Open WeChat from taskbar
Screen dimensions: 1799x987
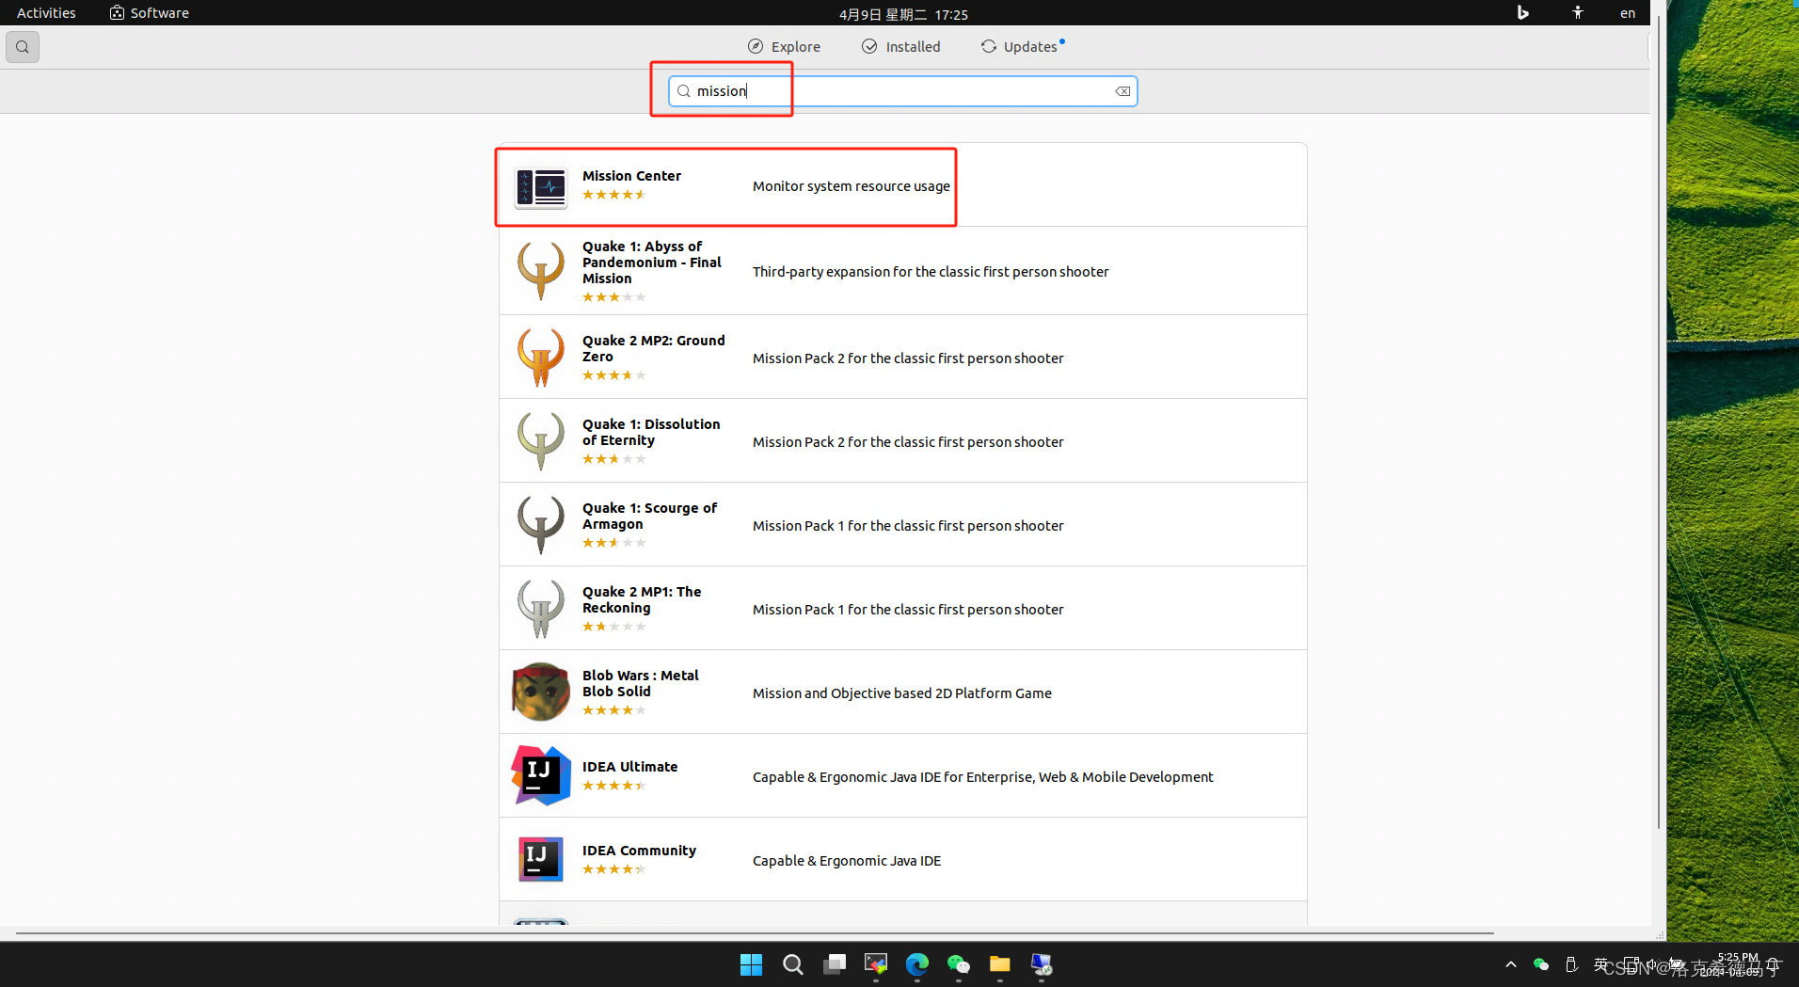(x=958, y=964)
